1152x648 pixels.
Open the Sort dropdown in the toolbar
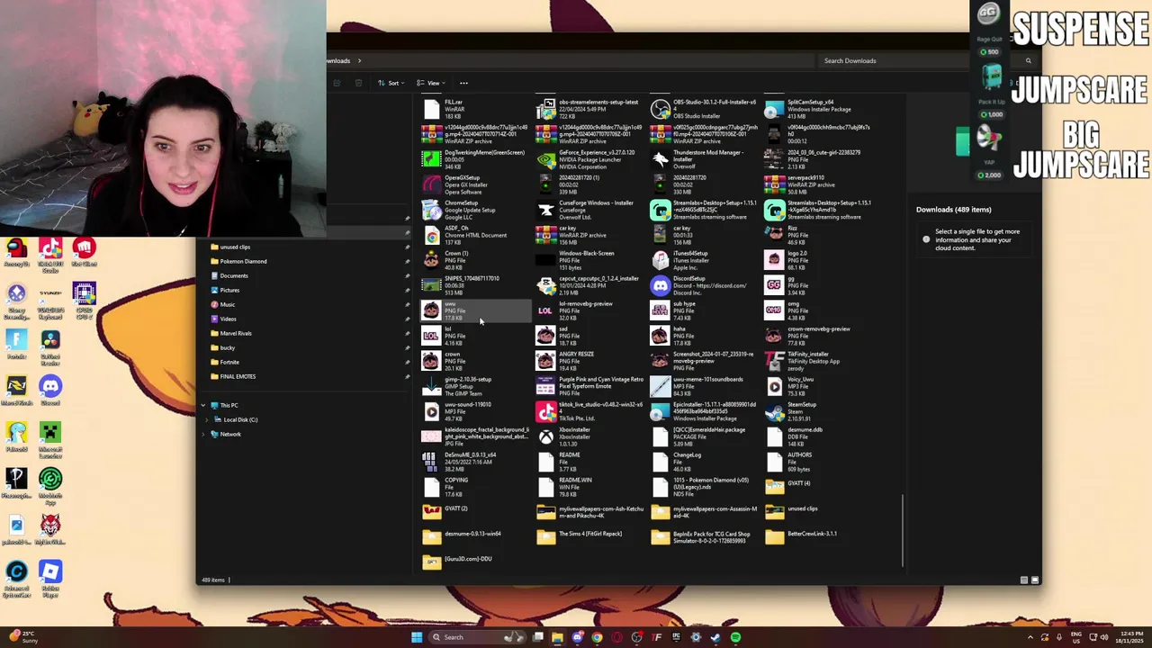pyautogui.click(x=392, y=83)
